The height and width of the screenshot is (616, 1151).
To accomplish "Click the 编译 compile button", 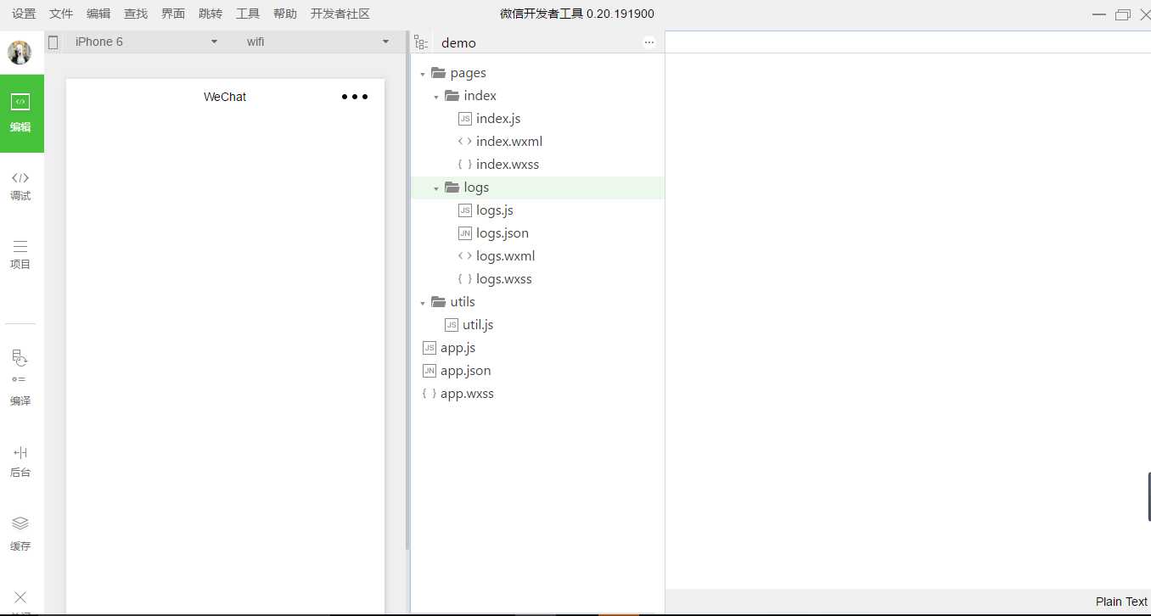I will tap(20, 378).
